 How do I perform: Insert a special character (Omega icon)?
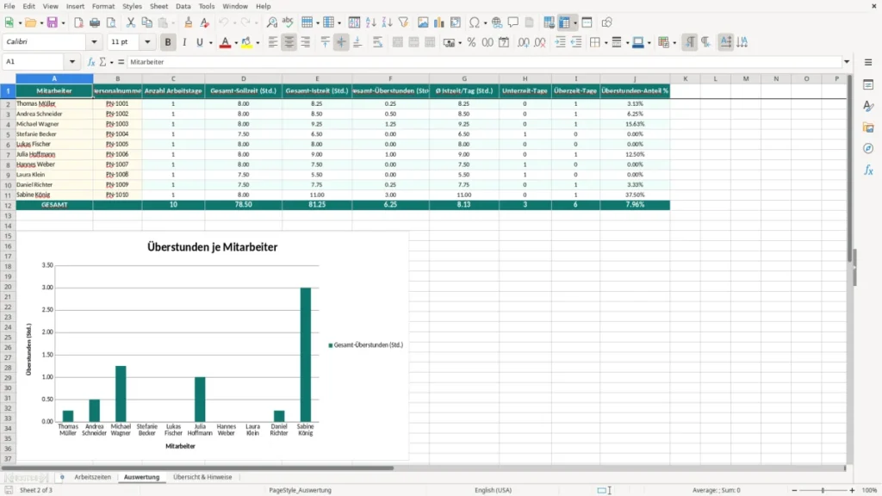point(475,22)
